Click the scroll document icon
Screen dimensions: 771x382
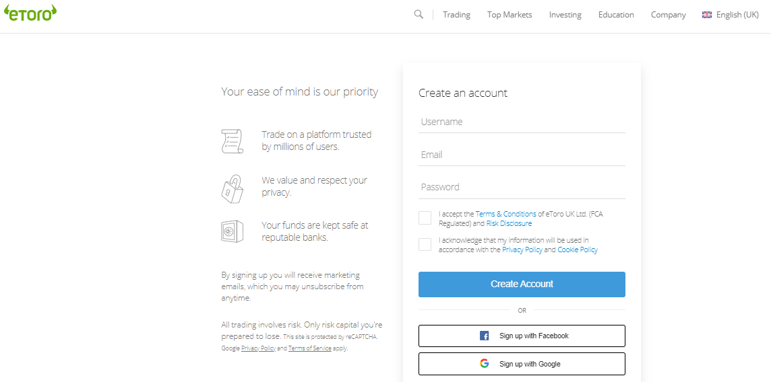(x=232, y=141)
